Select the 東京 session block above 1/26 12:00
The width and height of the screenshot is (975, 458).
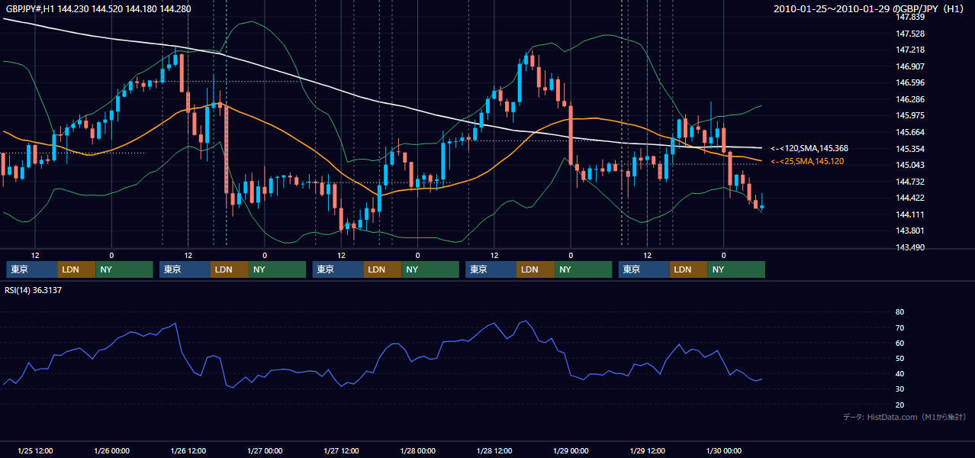185,269
